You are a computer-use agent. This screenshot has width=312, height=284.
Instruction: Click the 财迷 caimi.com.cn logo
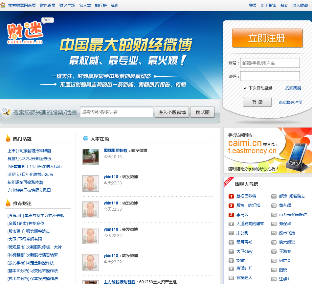(25, 33)
